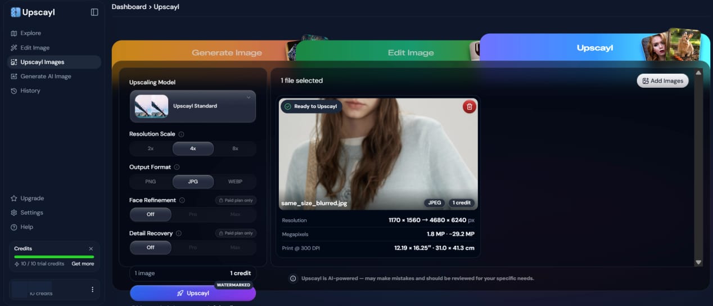
Task: Set Face Refinement to Max
Action: point(235,214)
